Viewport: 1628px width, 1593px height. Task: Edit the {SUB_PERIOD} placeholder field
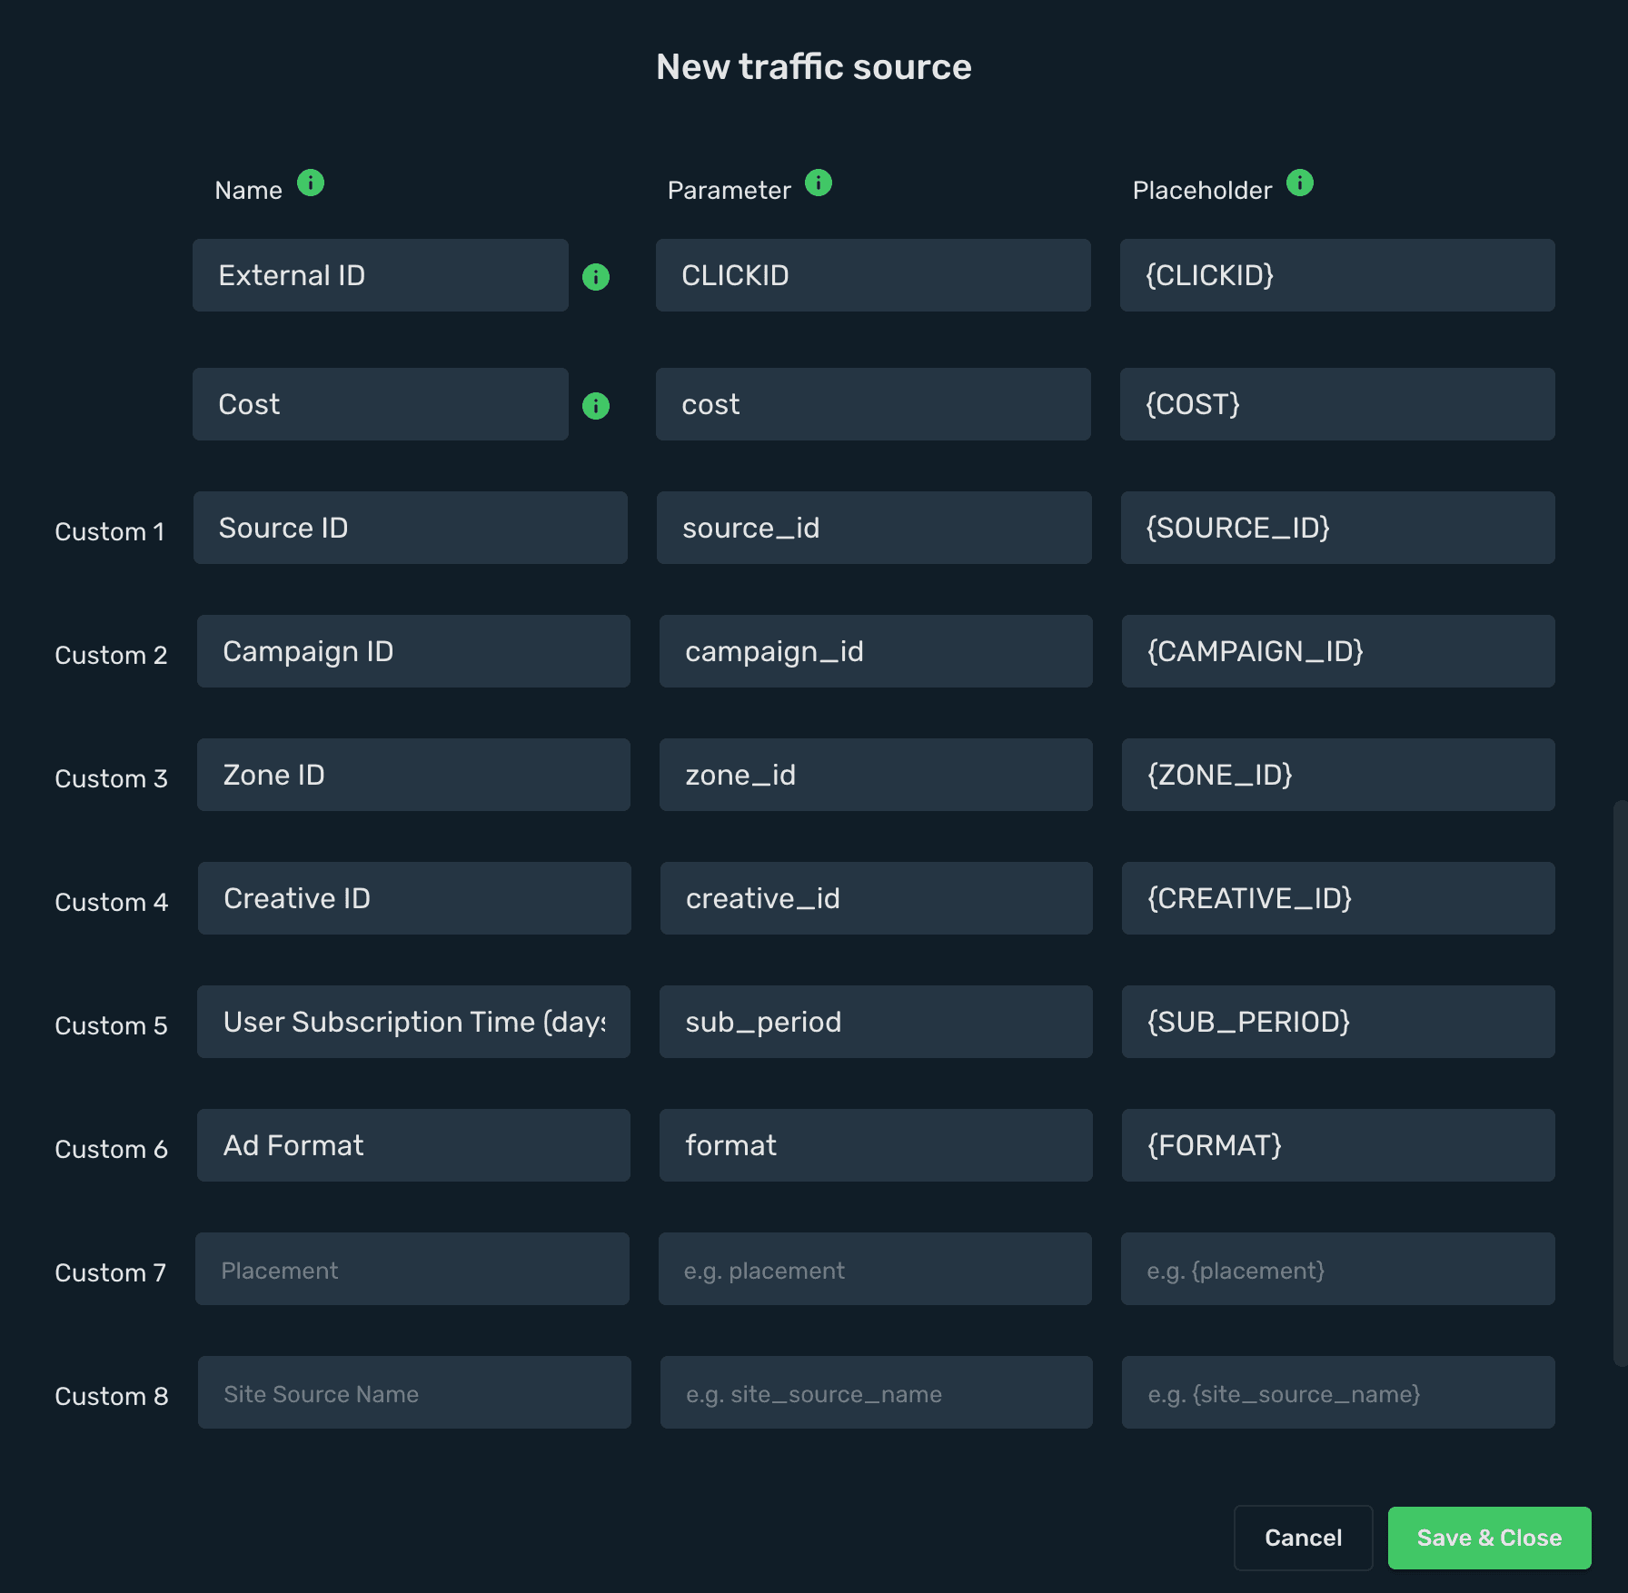tap(1338, 1022)
